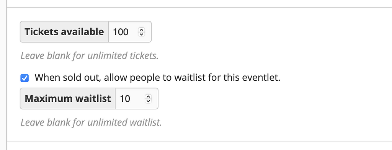Uncheck the waitlist when sold out checkbox

[24, 78]
